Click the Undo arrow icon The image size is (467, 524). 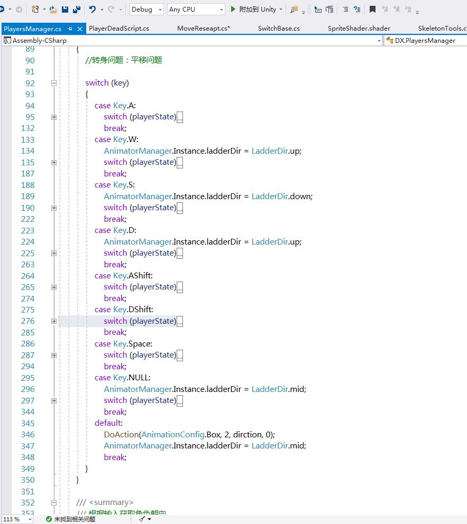(x=93, y=10)
